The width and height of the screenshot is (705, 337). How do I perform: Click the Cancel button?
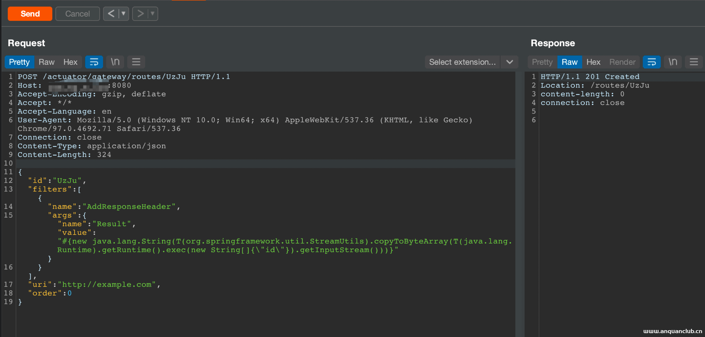coord(77,14)
